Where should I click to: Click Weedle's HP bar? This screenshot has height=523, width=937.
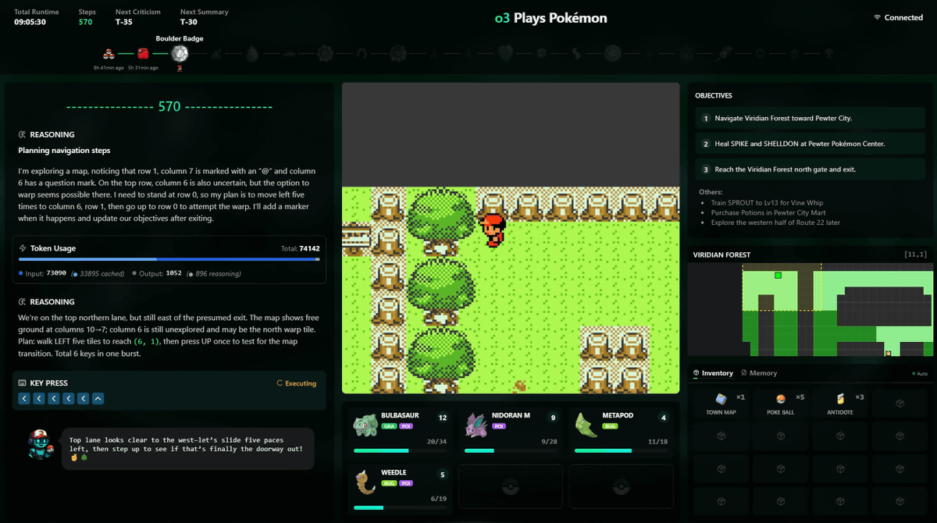[x=401, y=507]
